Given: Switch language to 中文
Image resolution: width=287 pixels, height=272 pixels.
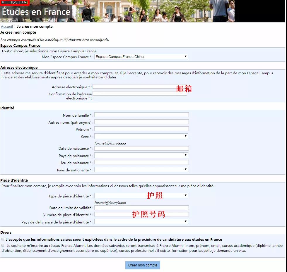Looking at the screenshot, I should (x=13, y=2).
